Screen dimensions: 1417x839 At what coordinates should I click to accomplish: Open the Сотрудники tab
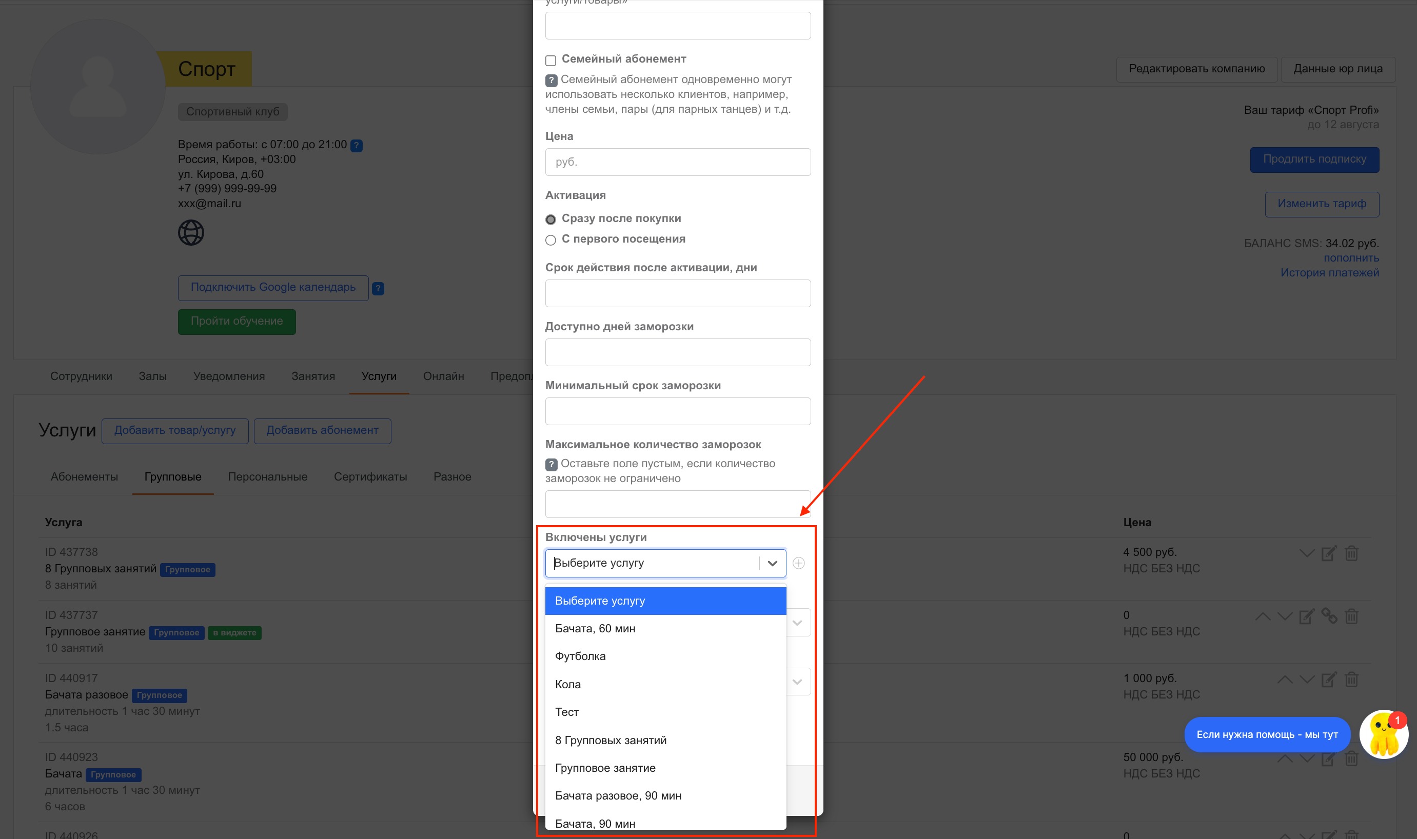tap(81, 376)
